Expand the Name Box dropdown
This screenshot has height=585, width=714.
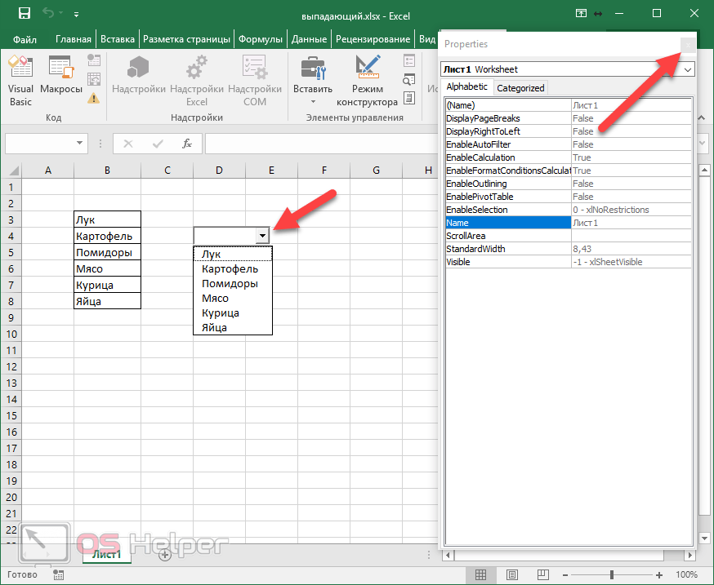80,144
